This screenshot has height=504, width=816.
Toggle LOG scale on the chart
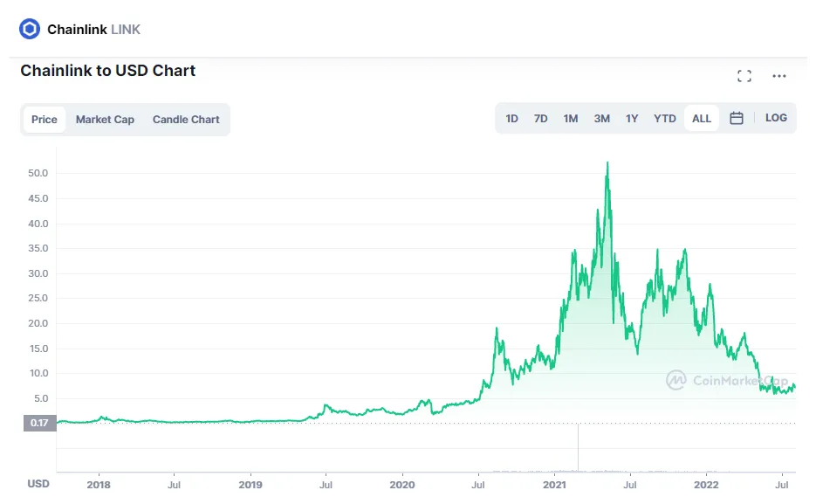pyautogui.click(x=776, y=118)
